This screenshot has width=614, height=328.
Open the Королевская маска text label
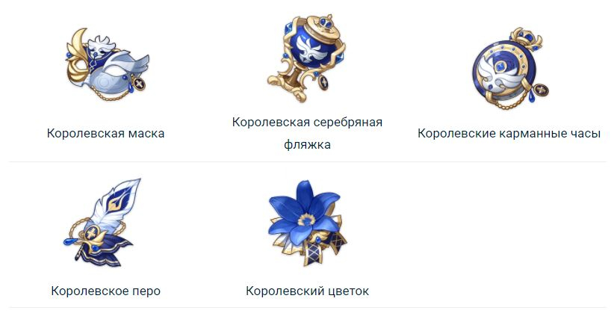point(105,133)
